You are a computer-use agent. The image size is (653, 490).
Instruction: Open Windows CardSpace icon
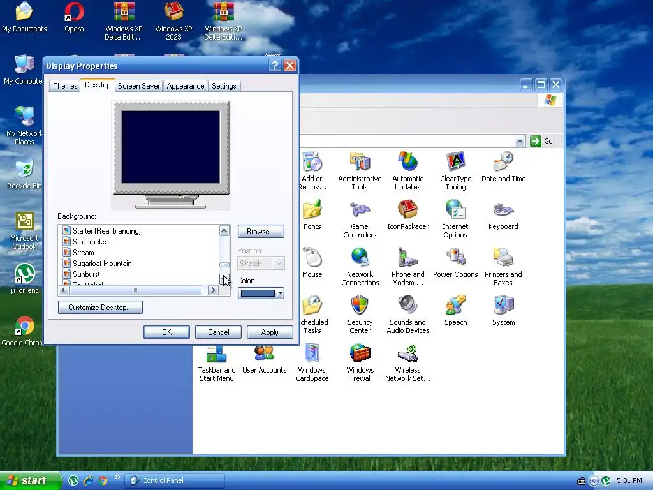(x=312, y=362)
